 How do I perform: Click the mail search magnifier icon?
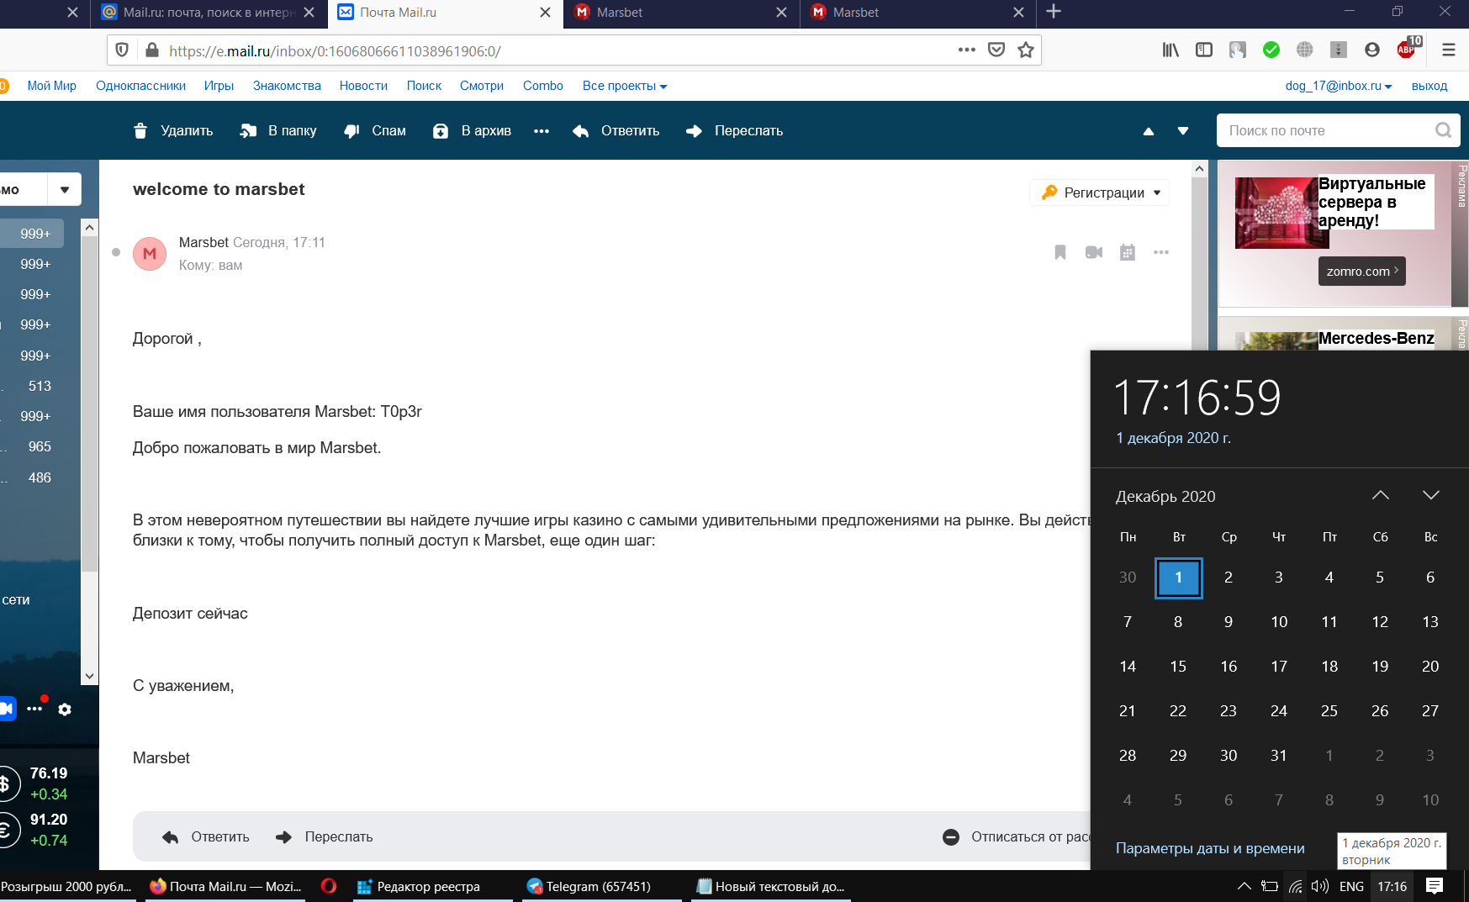coord(1444,130)
